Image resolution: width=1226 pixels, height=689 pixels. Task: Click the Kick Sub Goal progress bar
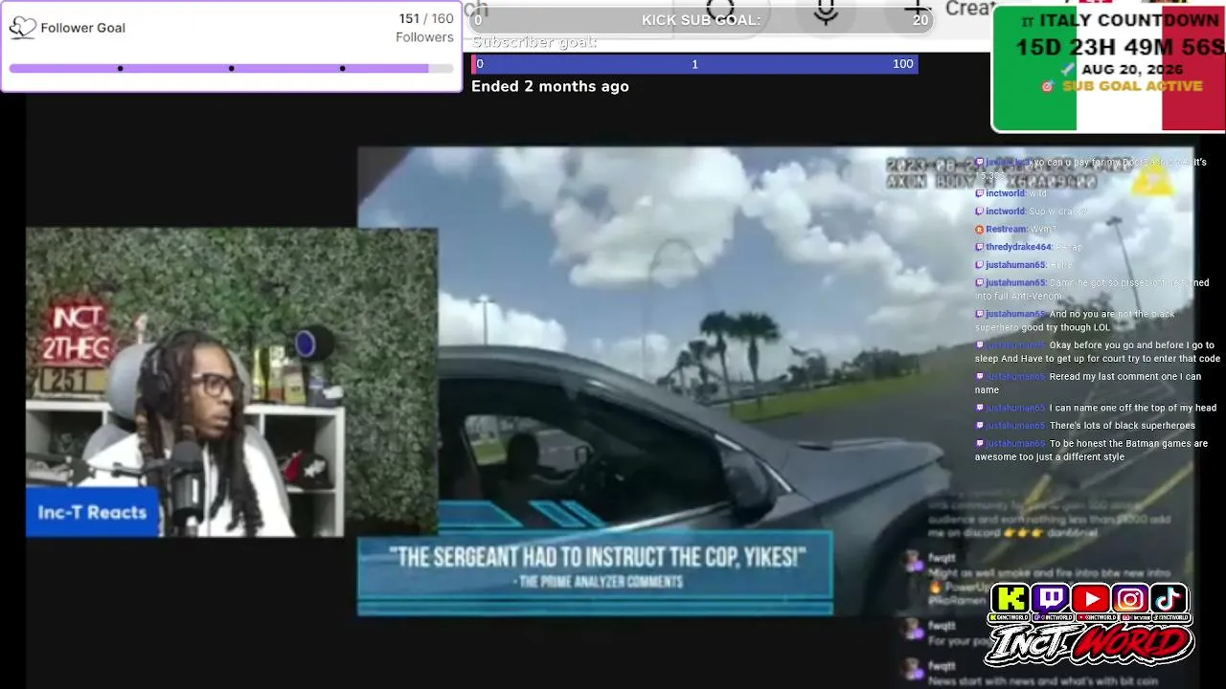click(x=701, y=20)
